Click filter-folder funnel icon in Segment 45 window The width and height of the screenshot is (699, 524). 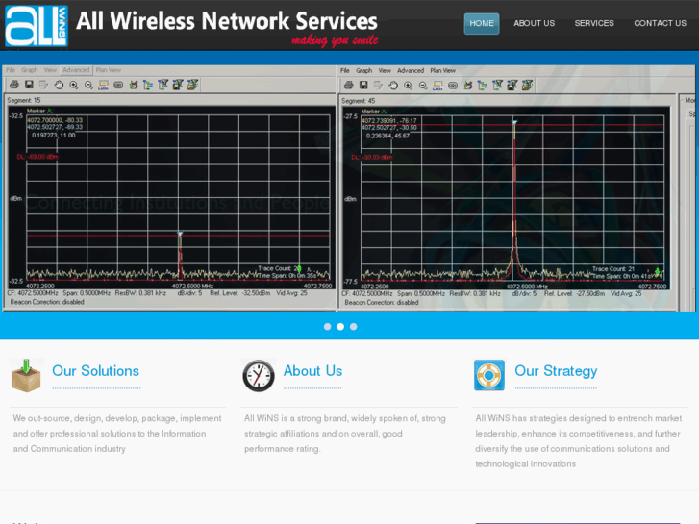click(527, 86)
